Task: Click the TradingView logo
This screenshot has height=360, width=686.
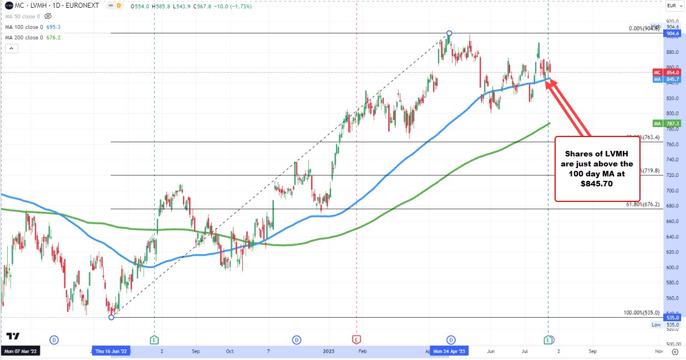Action: (x=13, y=336)
